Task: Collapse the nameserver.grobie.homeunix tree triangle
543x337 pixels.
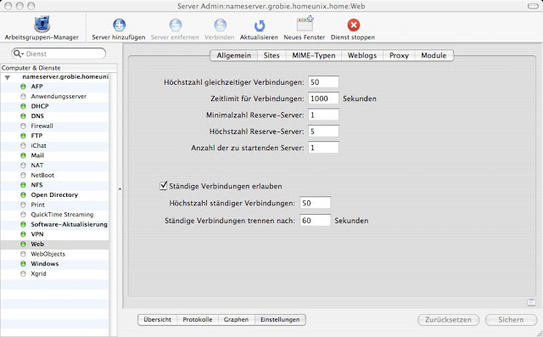Action: pos(8,77)
